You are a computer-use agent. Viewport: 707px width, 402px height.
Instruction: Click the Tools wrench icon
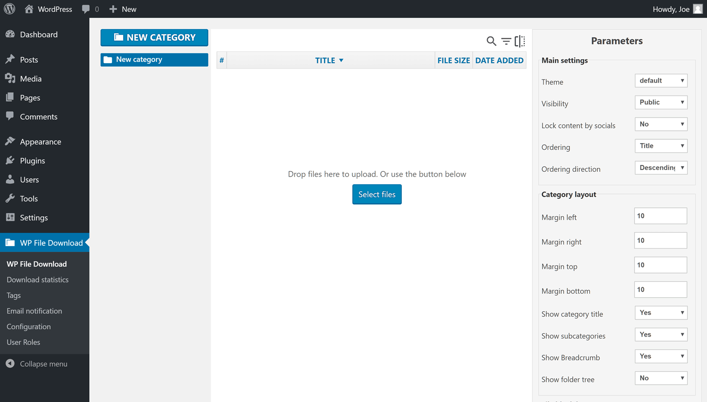pyautogui.click(x=10, y=198)
